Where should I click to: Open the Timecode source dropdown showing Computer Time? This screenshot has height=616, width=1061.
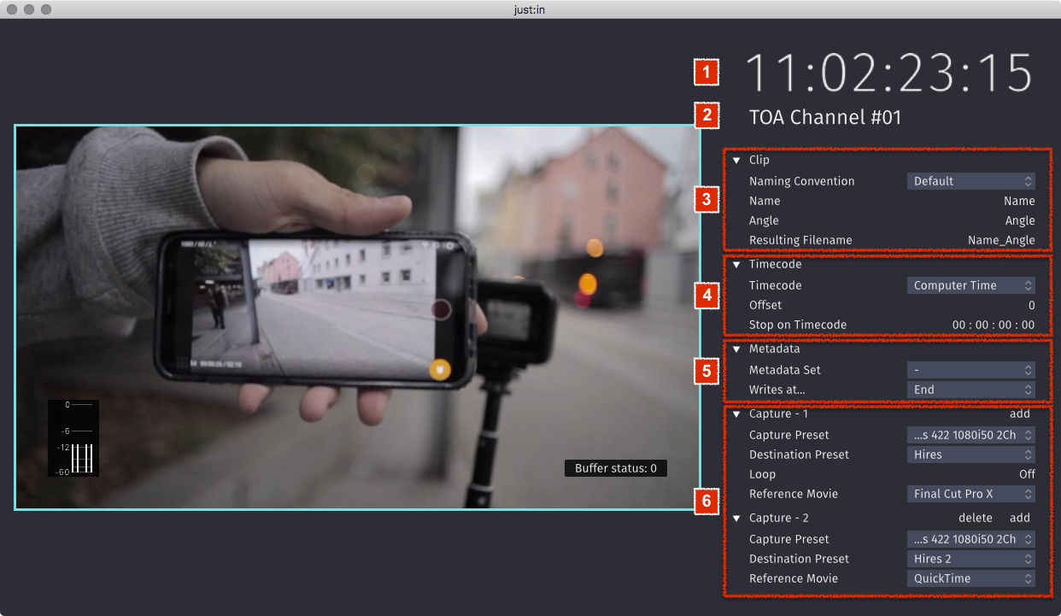[x=970, y=285]
